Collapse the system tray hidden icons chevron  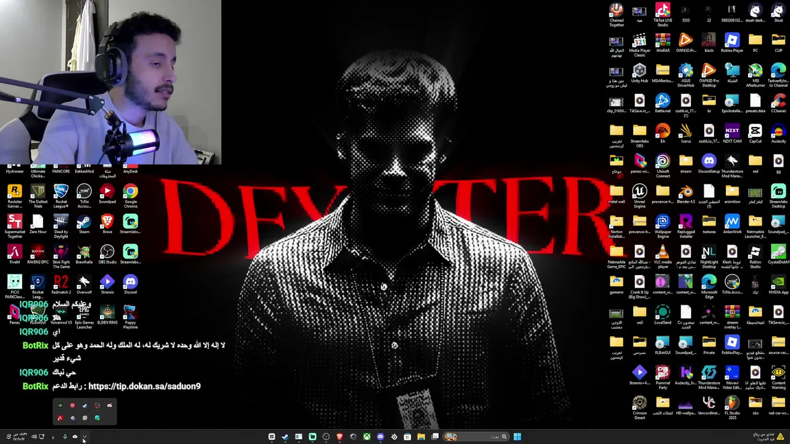coord(85,437)
